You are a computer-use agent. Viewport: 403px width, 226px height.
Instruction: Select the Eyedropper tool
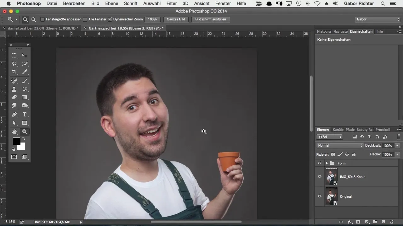[x=25, y=72]
